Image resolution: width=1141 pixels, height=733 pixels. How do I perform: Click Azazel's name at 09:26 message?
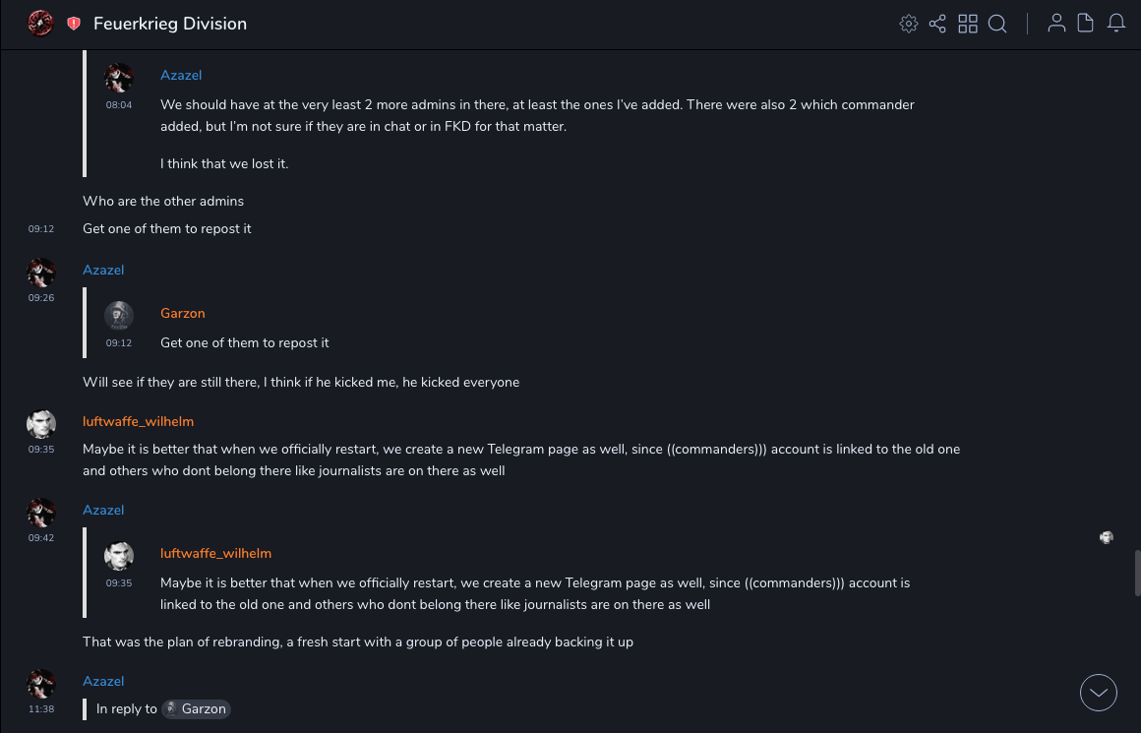(x=103, y=270)
